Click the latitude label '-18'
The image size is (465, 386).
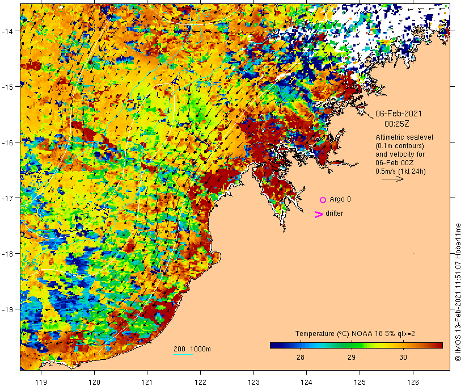tap(7, 254)
